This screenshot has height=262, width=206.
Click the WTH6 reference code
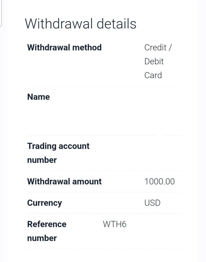[x=115, y=224]
